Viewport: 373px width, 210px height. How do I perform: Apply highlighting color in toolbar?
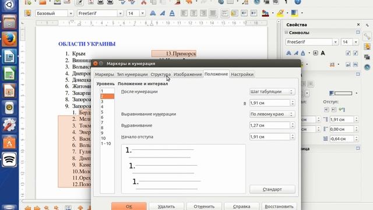280,13
